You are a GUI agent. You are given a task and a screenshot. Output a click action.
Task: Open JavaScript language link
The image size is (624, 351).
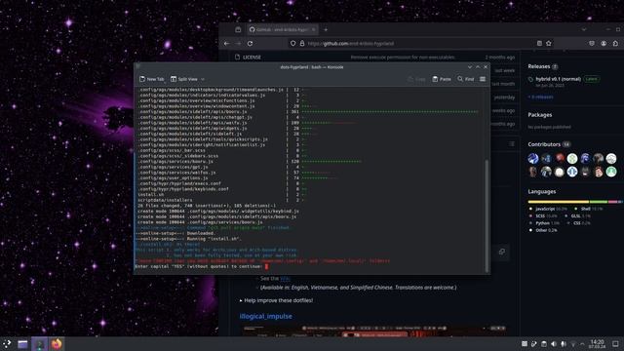550,209
